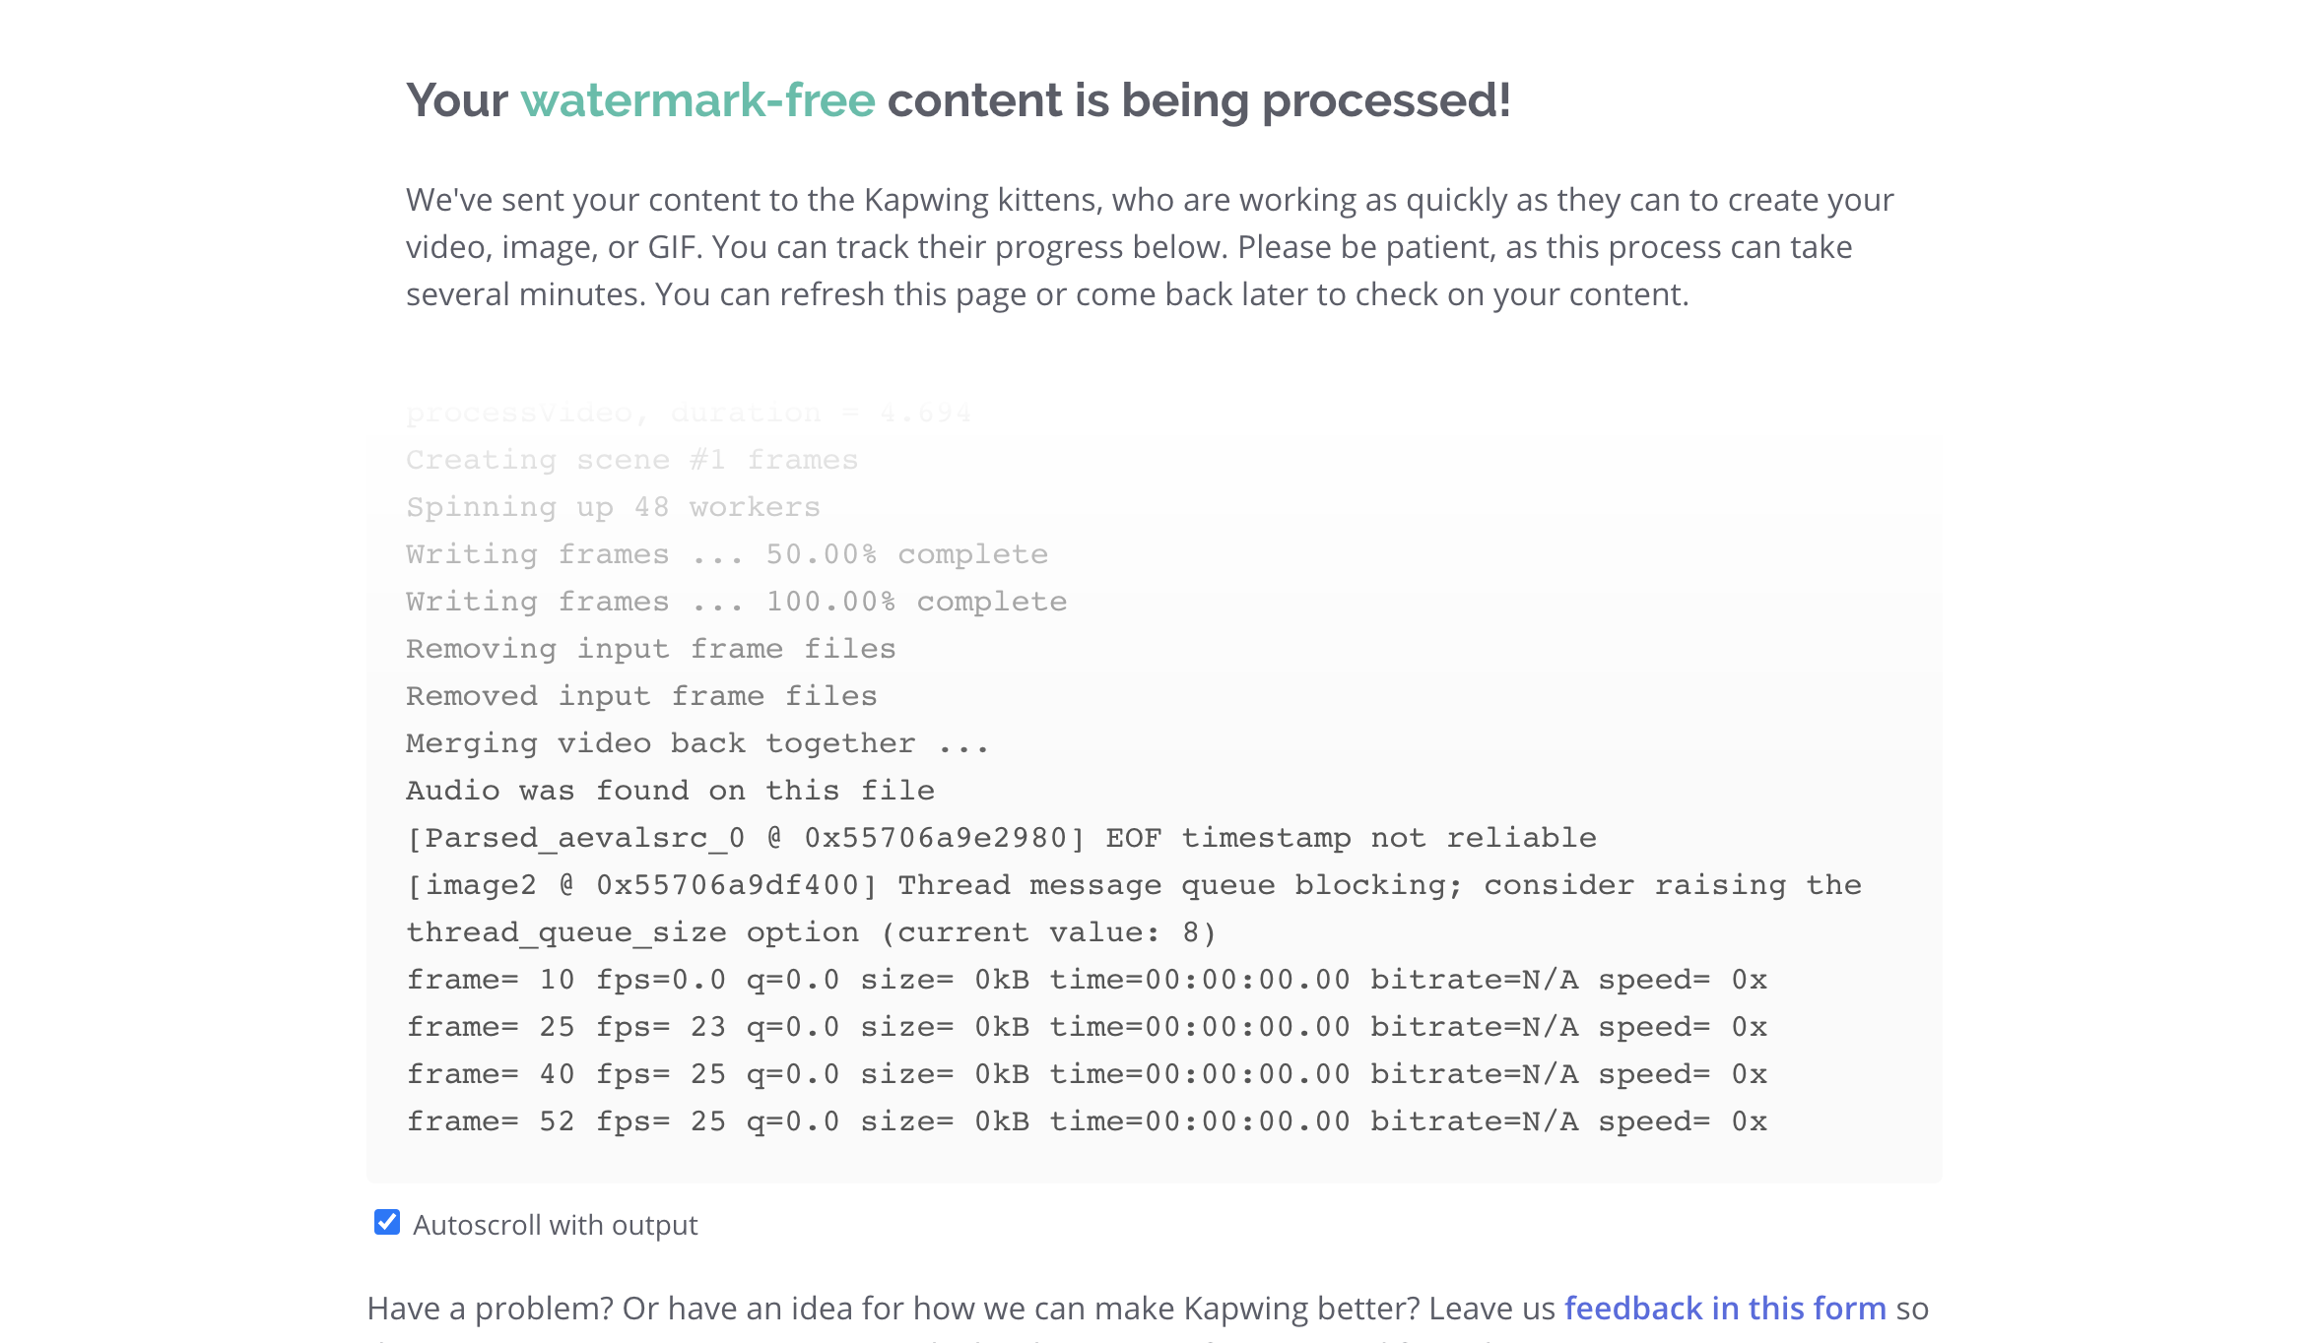Click the 'Merging video back together' log line

[x=696, y=743]
